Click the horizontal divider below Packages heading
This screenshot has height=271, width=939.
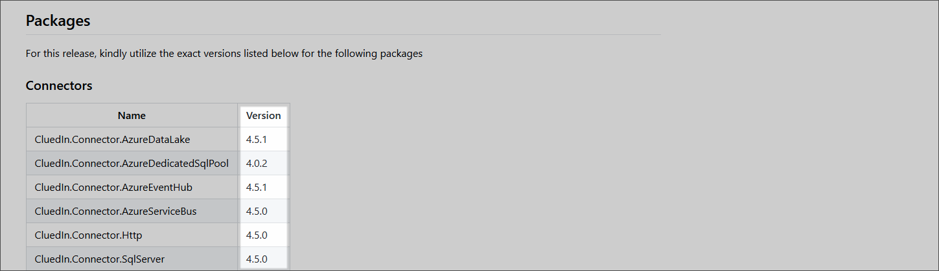[x=343, y=34]
